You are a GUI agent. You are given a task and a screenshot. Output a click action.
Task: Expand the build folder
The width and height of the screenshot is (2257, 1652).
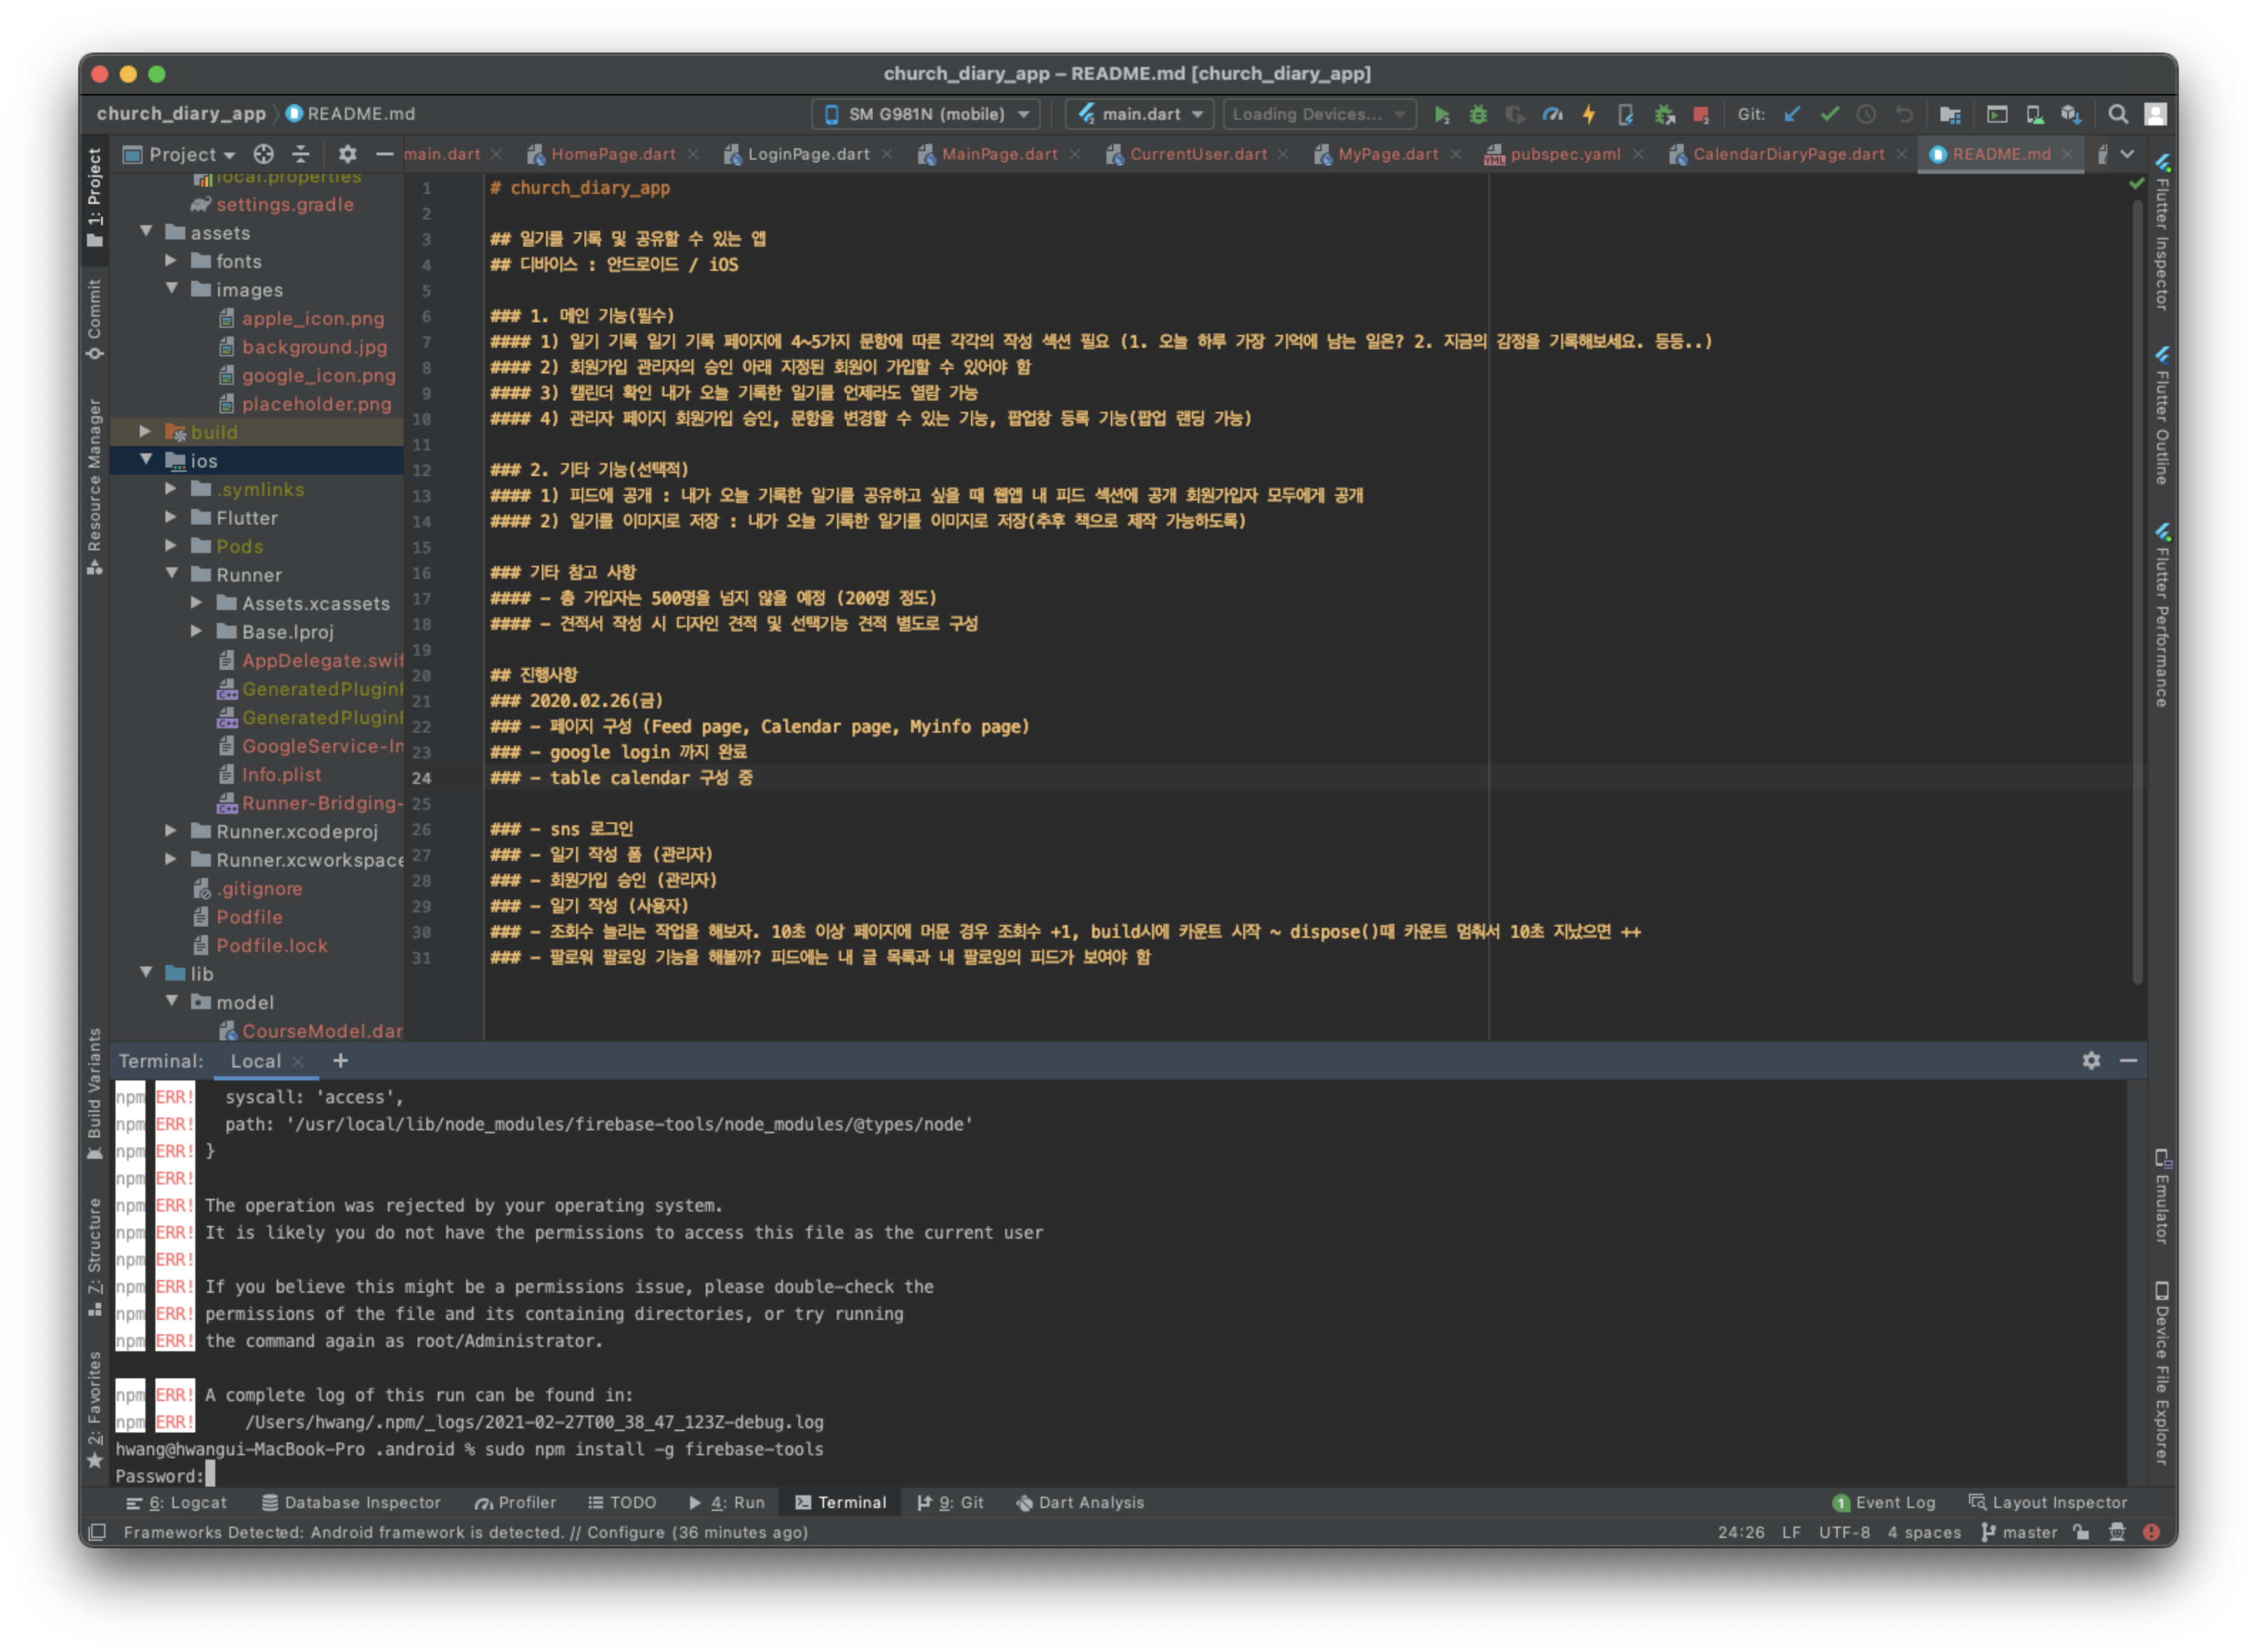tap(145, 432)
